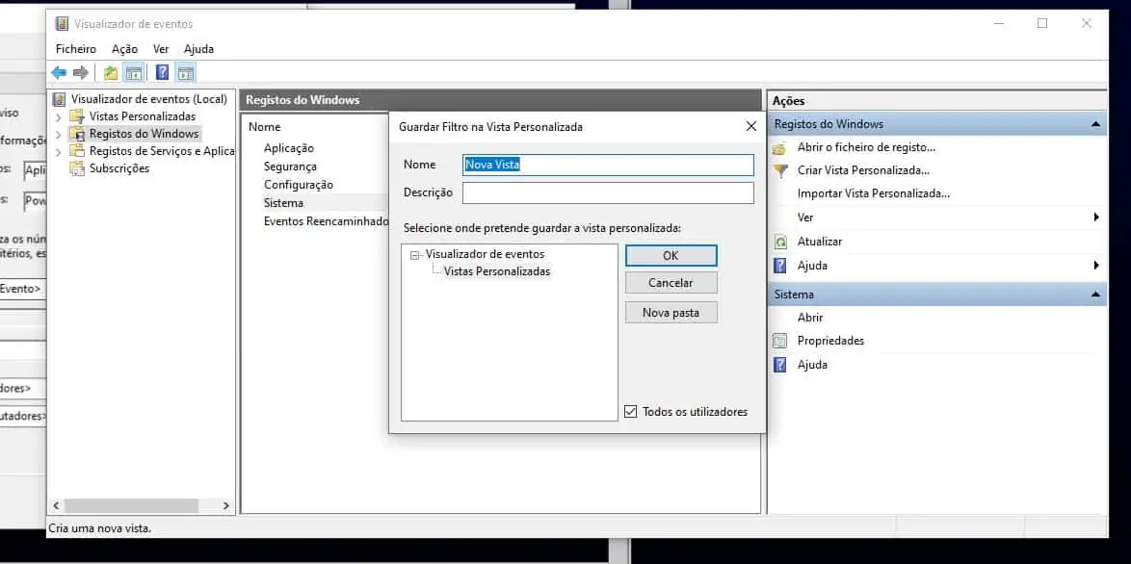Open the Ficheiro menu
The image size is (1131, 564).
tap(76, 49)
